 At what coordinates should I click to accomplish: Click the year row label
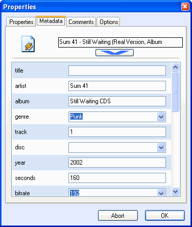click(x=20, y=163)
